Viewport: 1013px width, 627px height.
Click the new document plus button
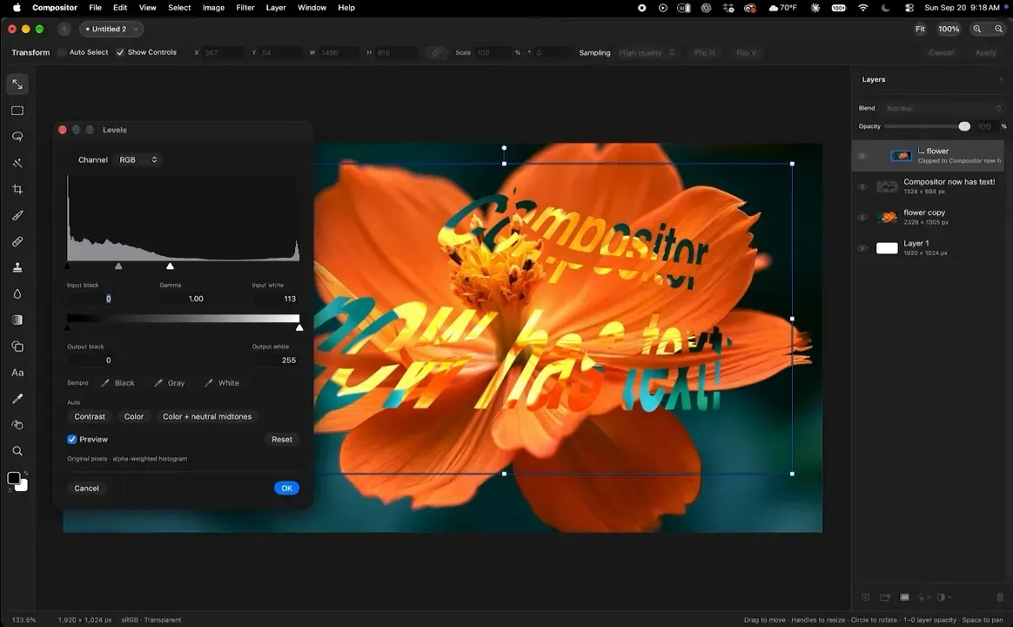64,29
